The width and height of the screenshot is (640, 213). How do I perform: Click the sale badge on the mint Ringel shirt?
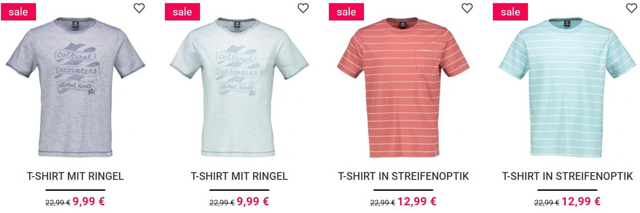pos(182,12)
